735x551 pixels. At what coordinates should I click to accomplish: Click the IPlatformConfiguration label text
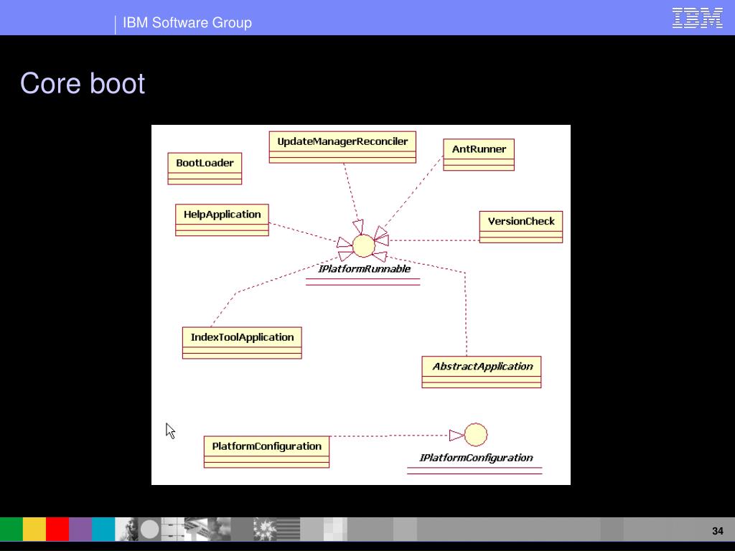coord(476,458)
